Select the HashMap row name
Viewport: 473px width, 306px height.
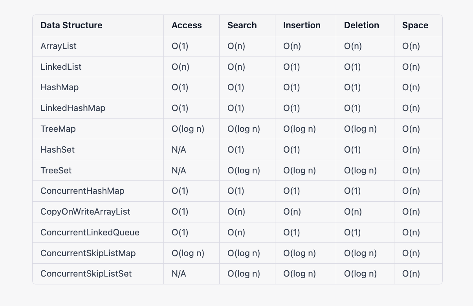click(59, 87)
